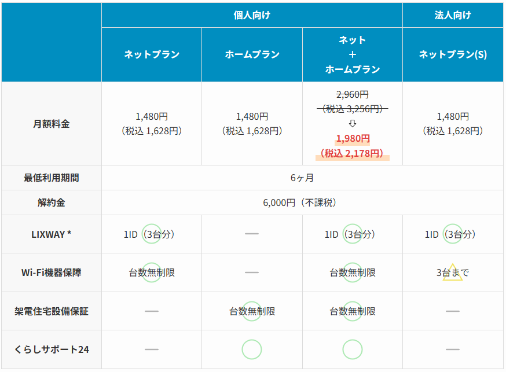Click the くらしサポート24 circle under ネット＋ホームプラン

pyautogui.click(x=353, y=349)
